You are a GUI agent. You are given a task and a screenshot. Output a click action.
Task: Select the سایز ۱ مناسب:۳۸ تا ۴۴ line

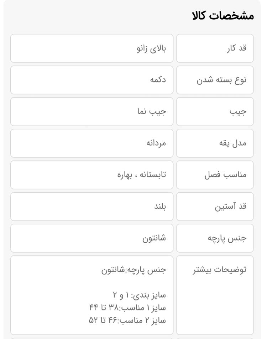pyautogui.click(x=128, y=308)
